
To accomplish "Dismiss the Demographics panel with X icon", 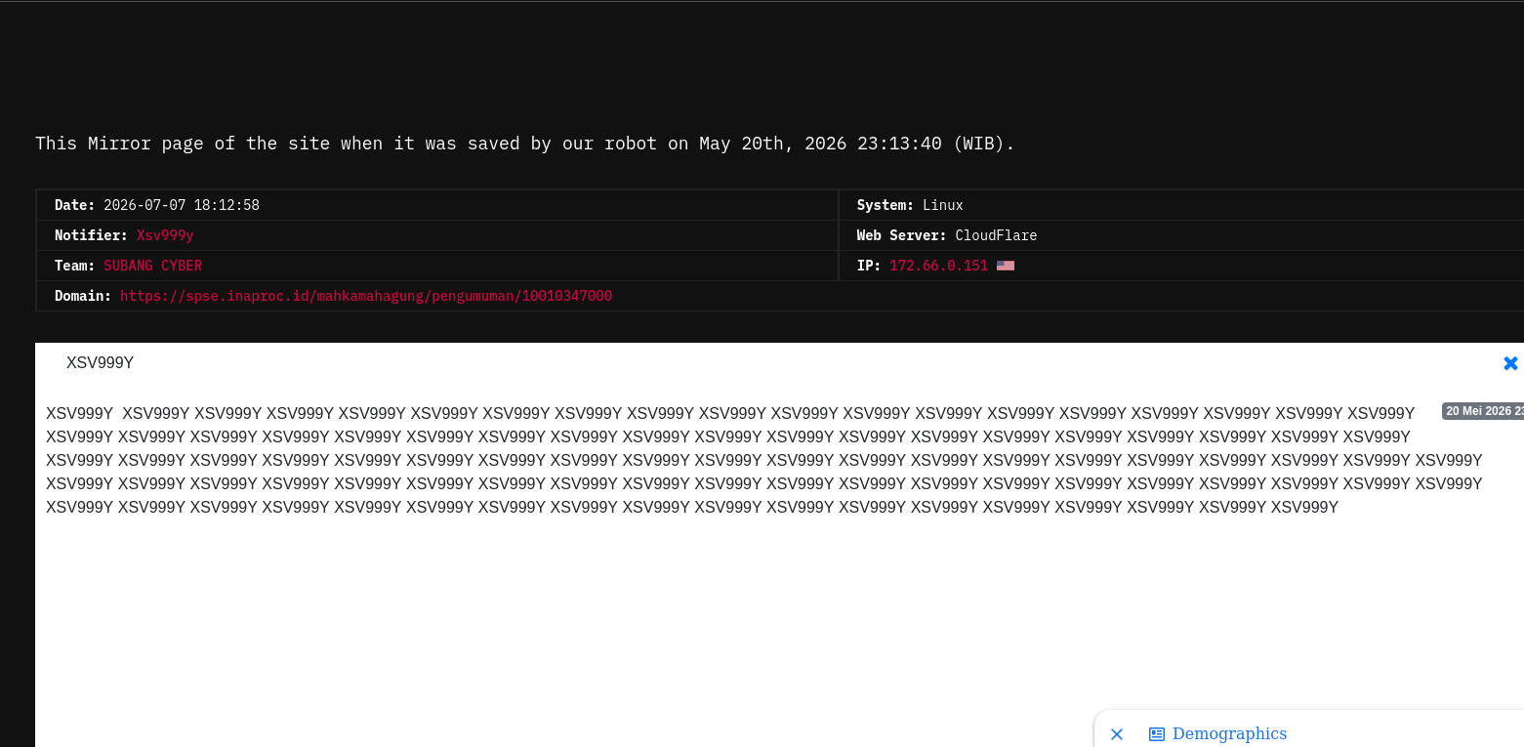I will click(x=1117, y=734).
